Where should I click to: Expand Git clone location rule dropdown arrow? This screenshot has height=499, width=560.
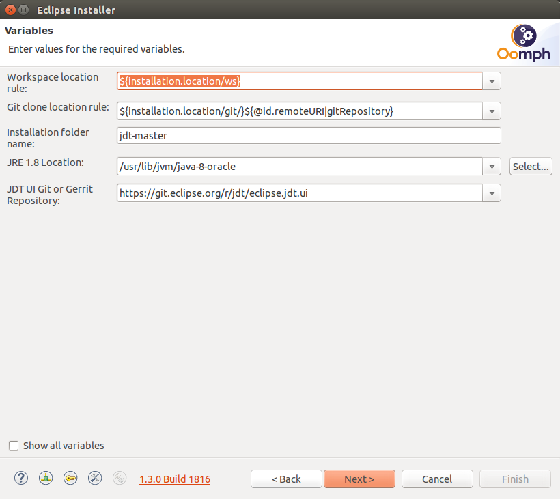click(x=492, y=111)
